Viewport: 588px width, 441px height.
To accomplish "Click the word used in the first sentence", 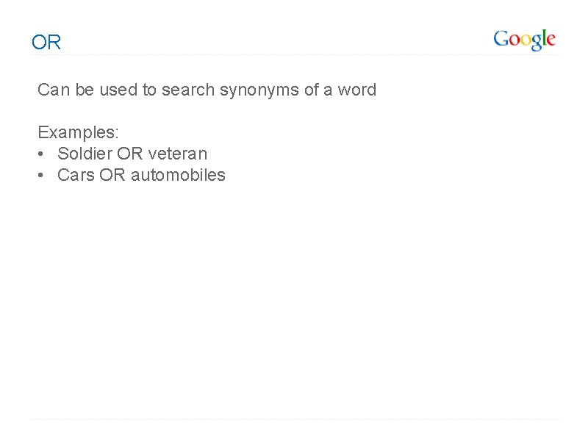I will pos(118,90).
